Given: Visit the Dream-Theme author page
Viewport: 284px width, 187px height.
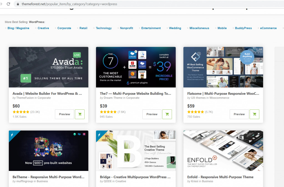Looking at the screenshot, I should click(113, 98).
